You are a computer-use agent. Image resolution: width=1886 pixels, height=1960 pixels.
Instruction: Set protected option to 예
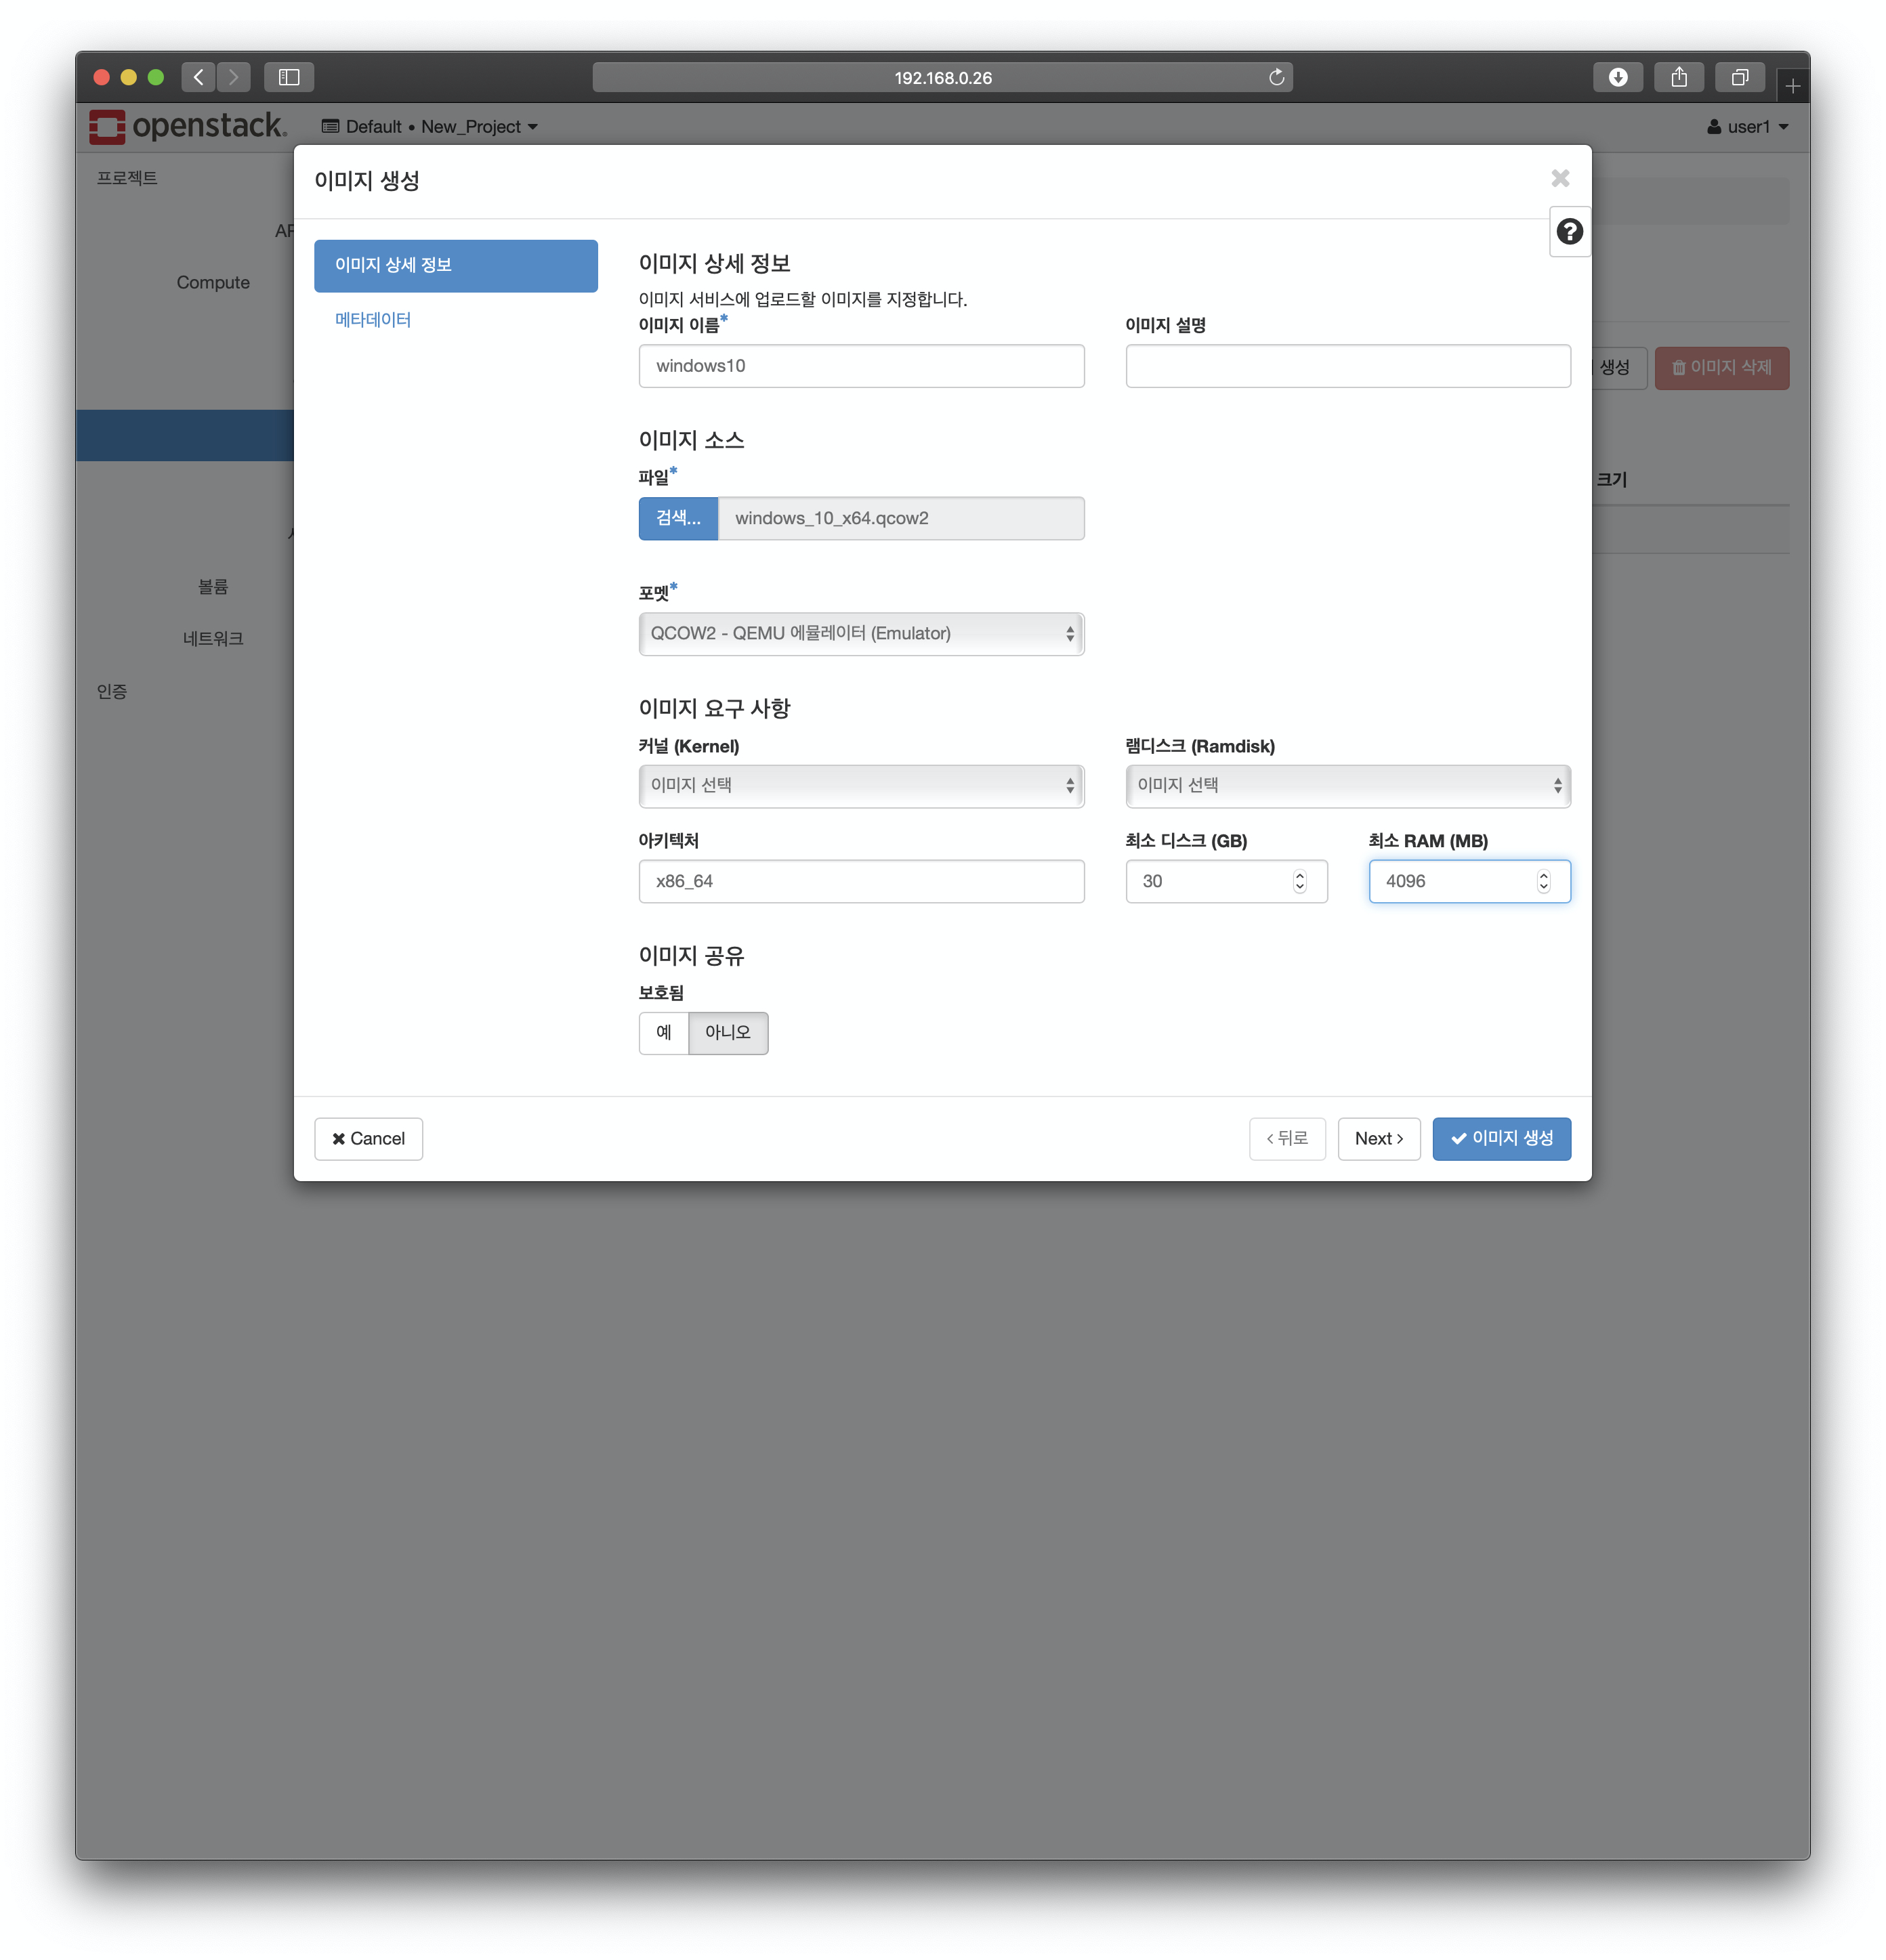tap(663, 1032)
